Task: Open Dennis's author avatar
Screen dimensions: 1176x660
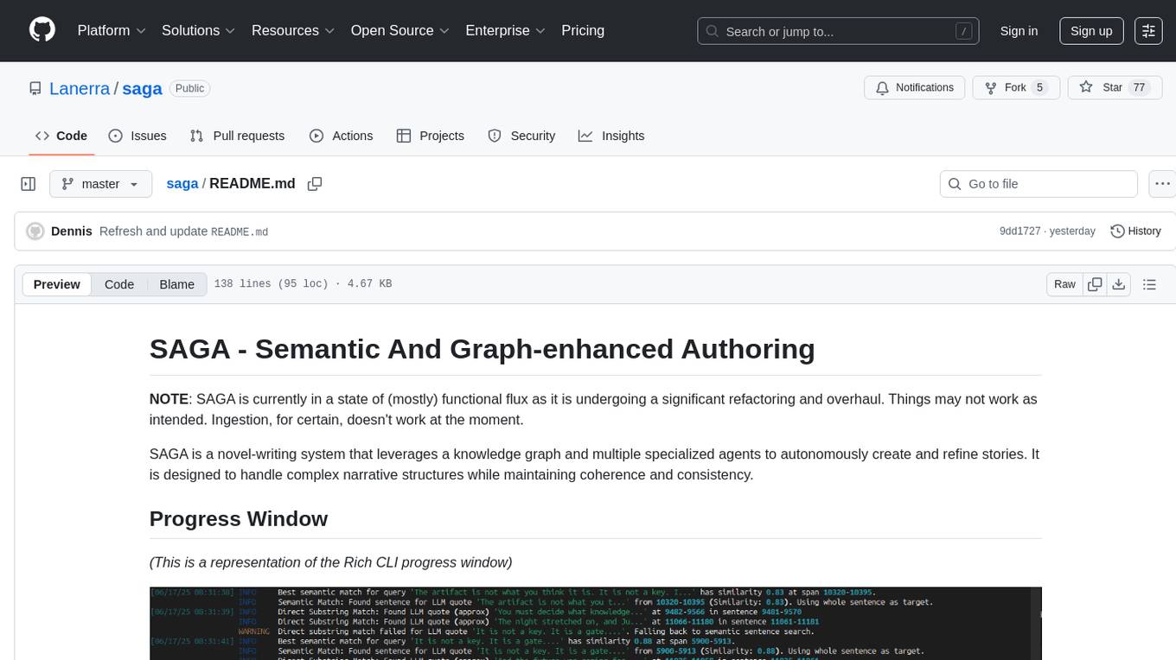Action: (35, 232)
